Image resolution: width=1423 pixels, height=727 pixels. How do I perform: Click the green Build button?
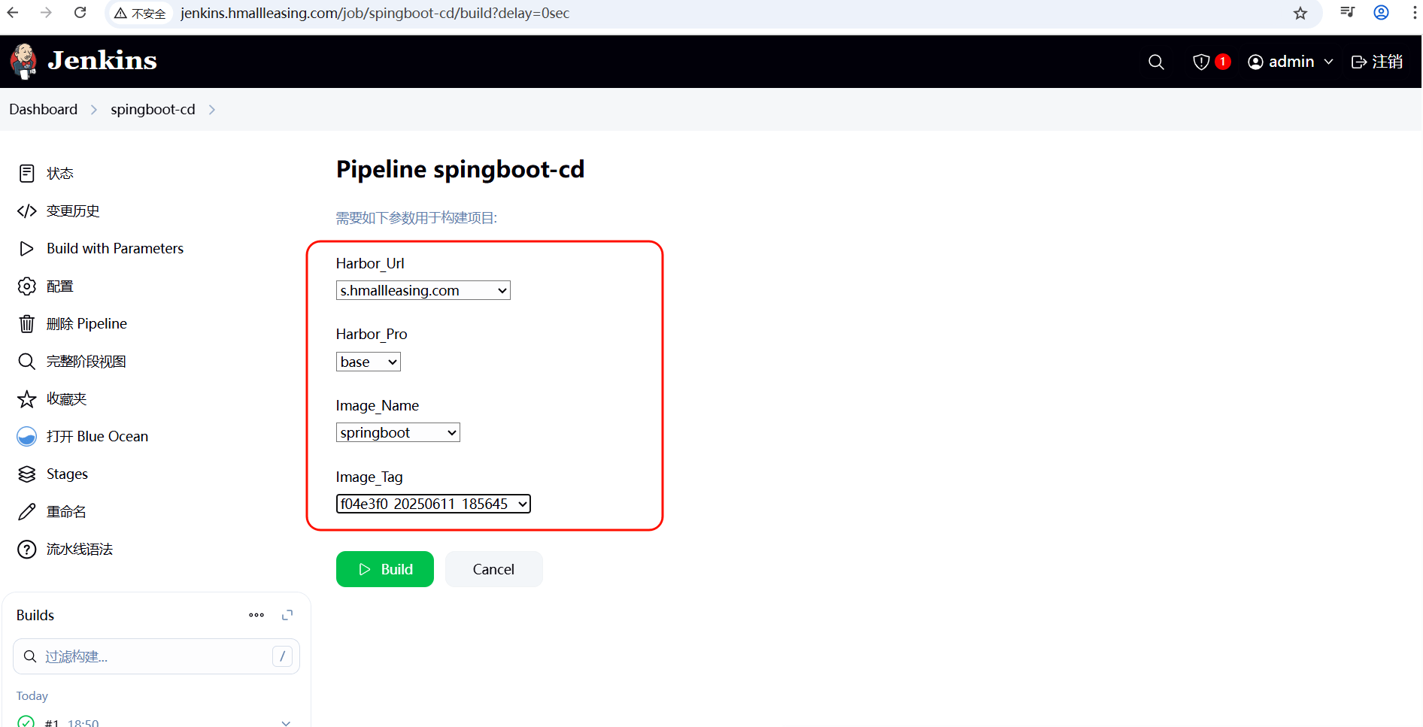[x=385, y=569]
